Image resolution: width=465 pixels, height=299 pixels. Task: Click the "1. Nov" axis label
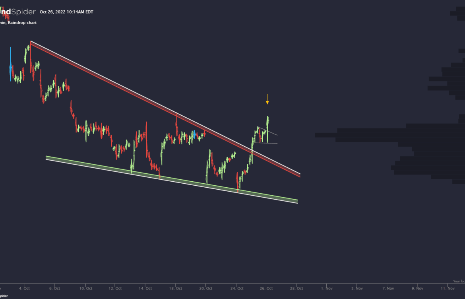click(x=327, y=288)
